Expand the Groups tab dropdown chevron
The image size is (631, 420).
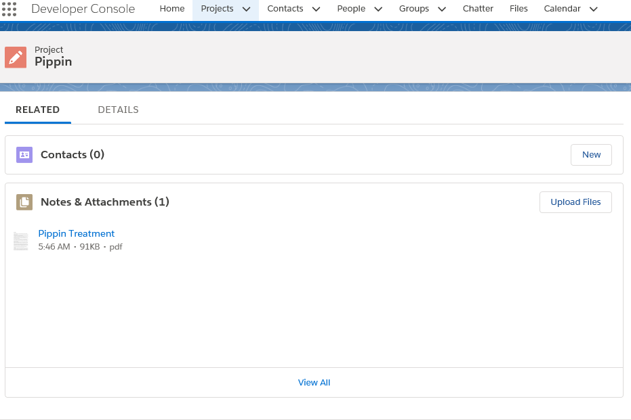(x=442, y=9)
